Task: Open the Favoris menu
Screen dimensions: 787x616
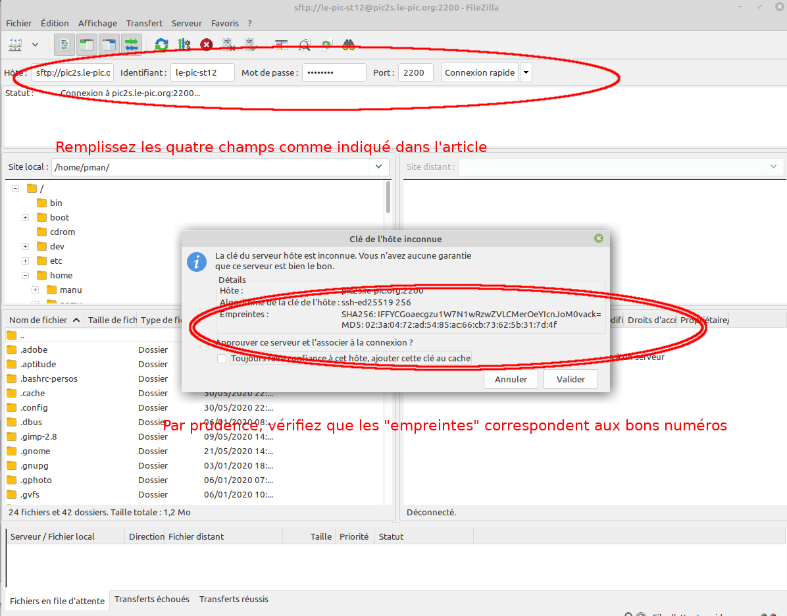Action: 224,23
